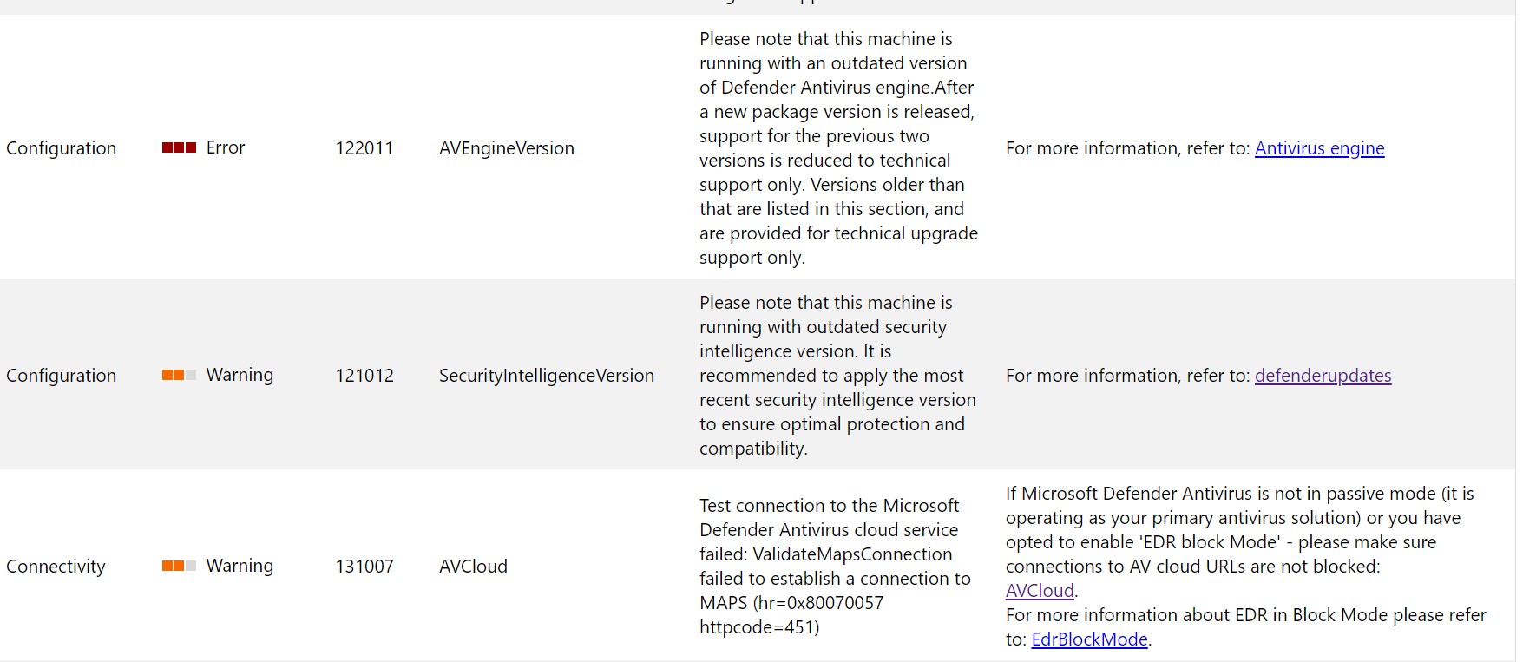The image size is (1536, 662).
Task: Open the defenderupdates link
Action: point(1323,376)
